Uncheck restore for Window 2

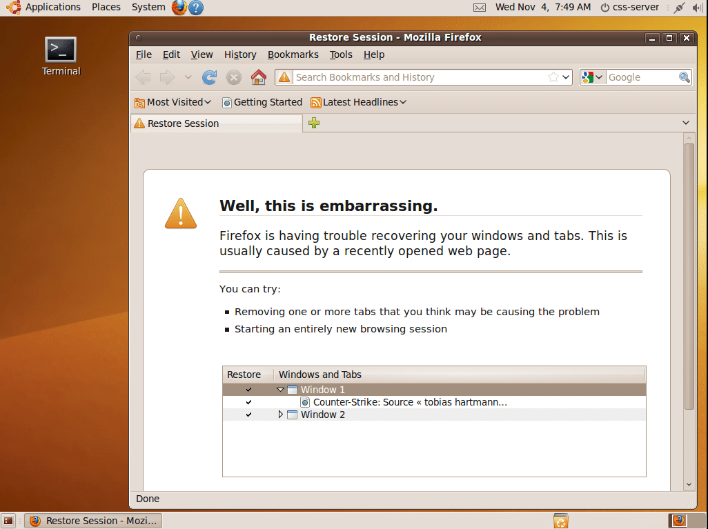click(248, 415)
